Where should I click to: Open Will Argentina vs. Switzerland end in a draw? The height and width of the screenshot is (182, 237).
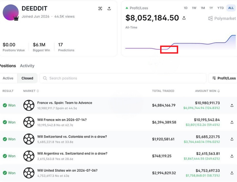(72, 153)
